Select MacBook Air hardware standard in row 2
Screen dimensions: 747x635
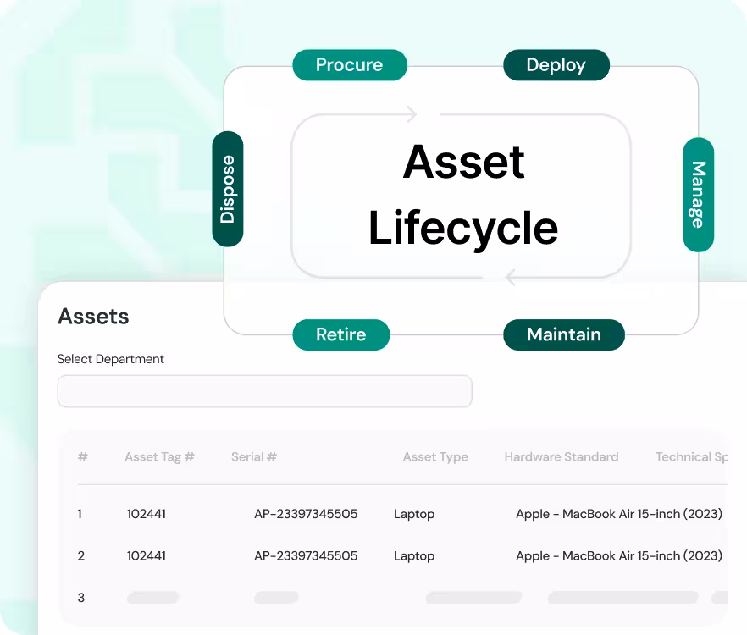(618, 556)
